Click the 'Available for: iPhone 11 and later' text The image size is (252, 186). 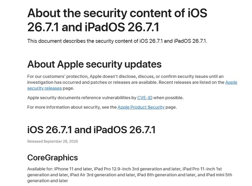point(60,169)
